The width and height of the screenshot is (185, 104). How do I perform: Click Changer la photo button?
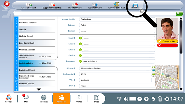pos(167,41)
